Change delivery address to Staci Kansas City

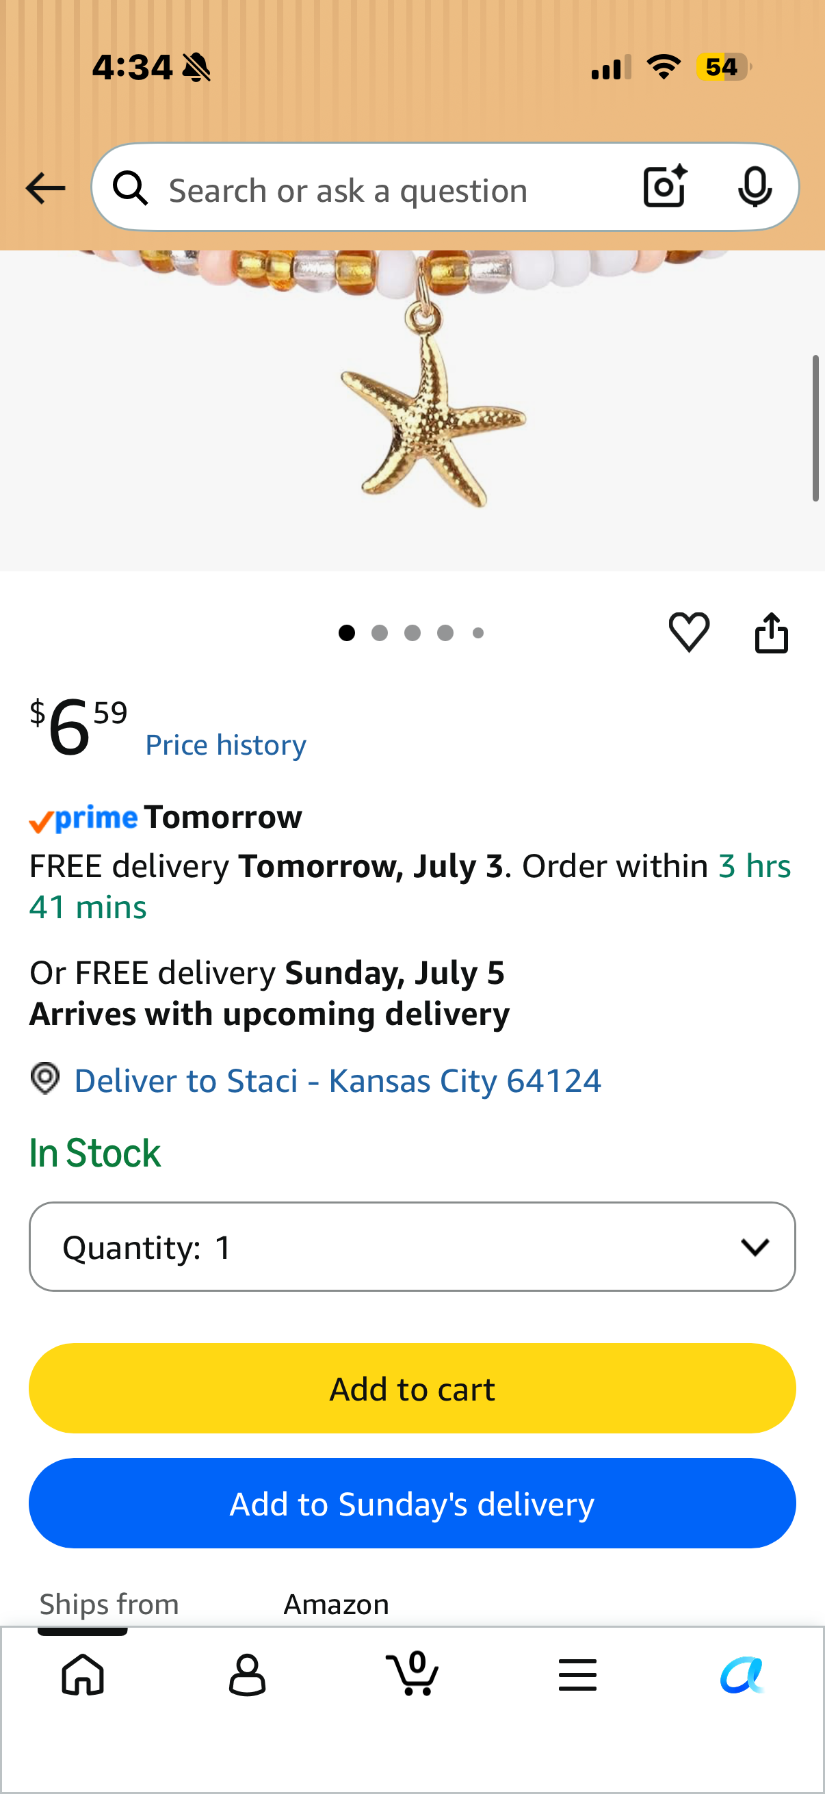pos(338,1080)
